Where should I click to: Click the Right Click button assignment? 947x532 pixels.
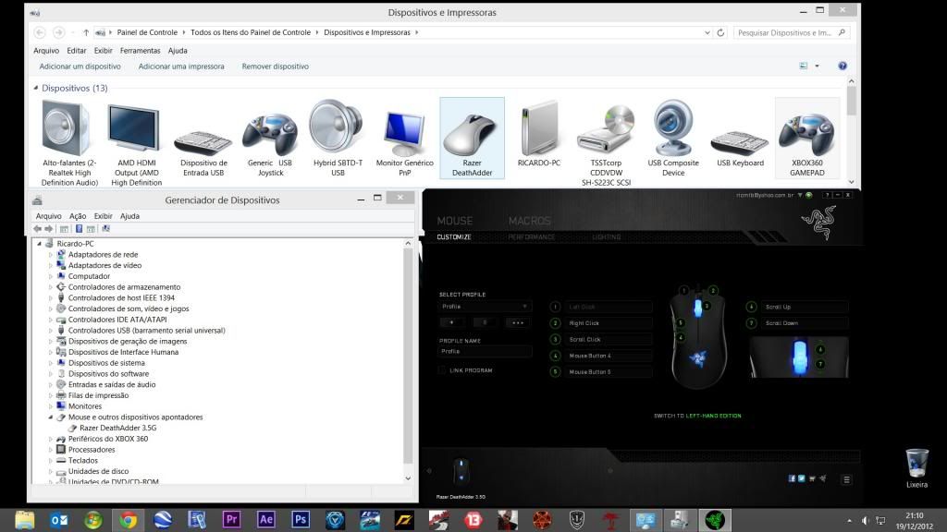coord(609,323)
